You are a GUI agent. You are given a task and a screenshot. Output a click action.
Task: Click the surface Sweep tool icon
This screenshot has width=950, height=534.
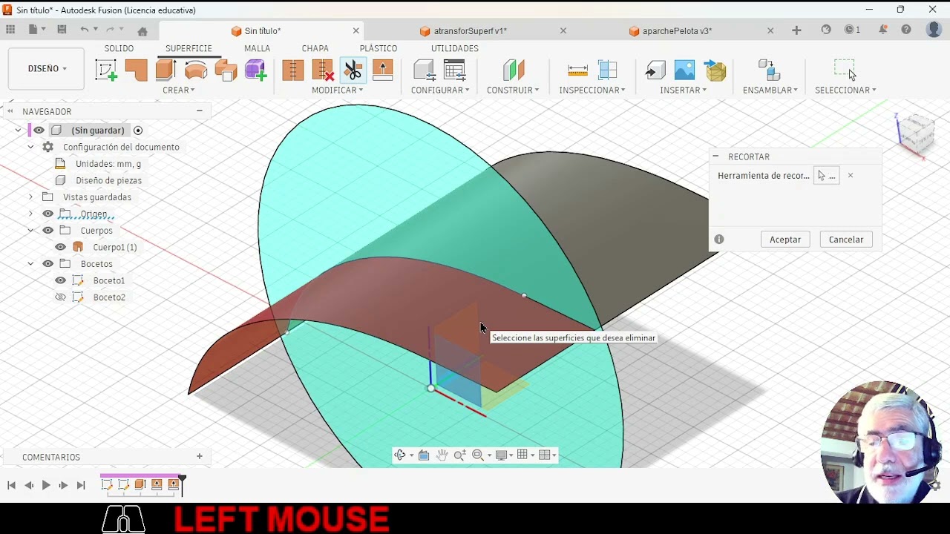click(226, 70)
